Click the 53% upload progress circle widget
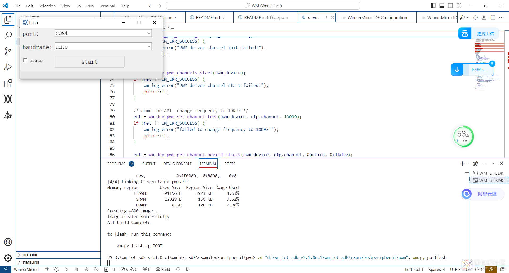Viewport: 509px width, 273px height. [x=463, y=136]
